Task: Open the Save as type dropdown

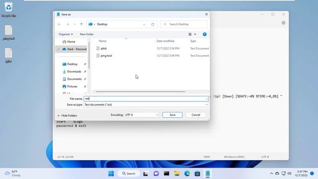Action: coord(146,105)
